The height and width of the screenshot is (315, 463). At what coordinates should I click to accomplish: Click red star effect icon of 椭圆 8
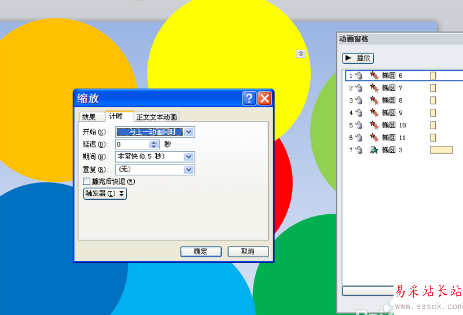(374, 101)
